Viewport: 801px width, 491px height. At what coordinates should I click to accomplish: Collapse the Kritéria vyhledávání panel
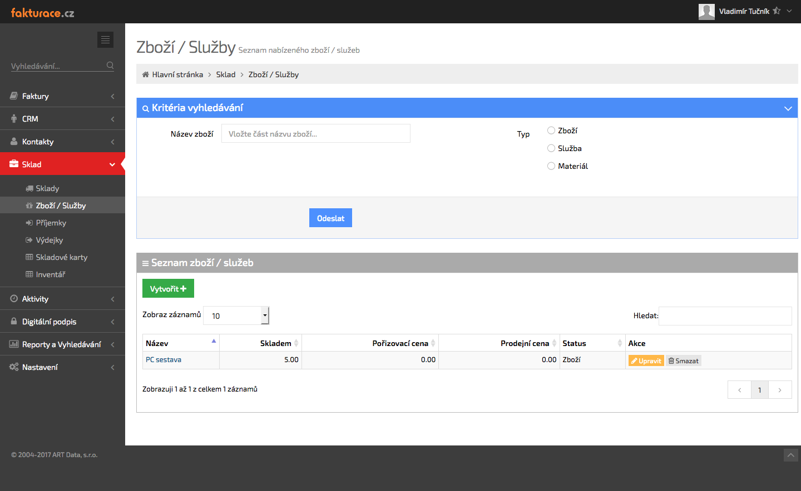click(788, 108)
